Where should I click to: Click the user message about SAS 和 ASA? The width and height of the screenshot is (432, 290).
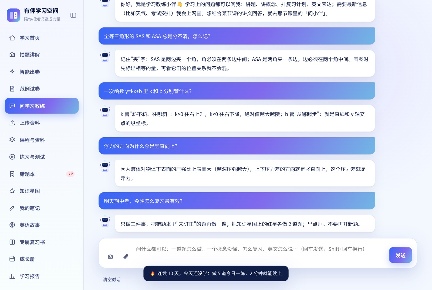237,36
